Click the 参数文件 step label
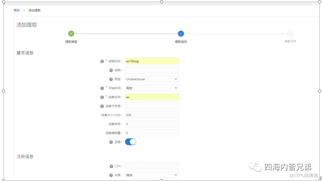Screen dimensions: 322x181 pos(291,41)
